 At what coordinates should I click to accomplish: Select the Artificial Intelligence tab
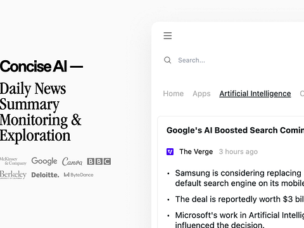click(x=255, y=94)
